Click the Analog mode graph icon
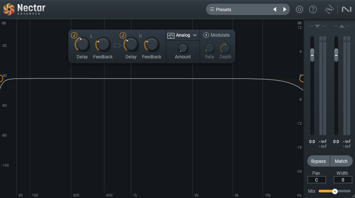The image size is (355, 198). click(x=171, y=36)
